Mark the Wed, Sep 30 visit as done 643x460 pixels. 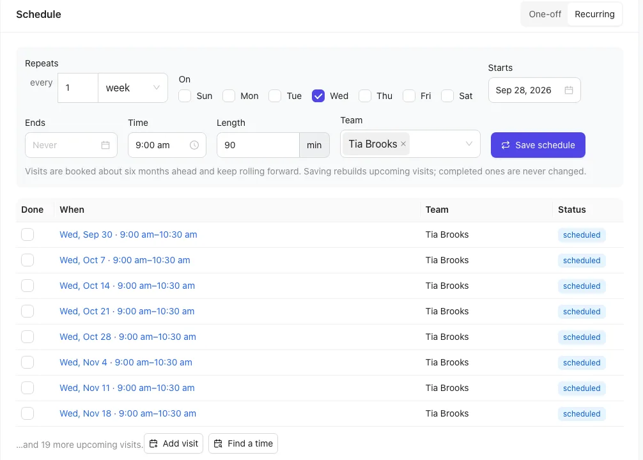coord(27,234)
